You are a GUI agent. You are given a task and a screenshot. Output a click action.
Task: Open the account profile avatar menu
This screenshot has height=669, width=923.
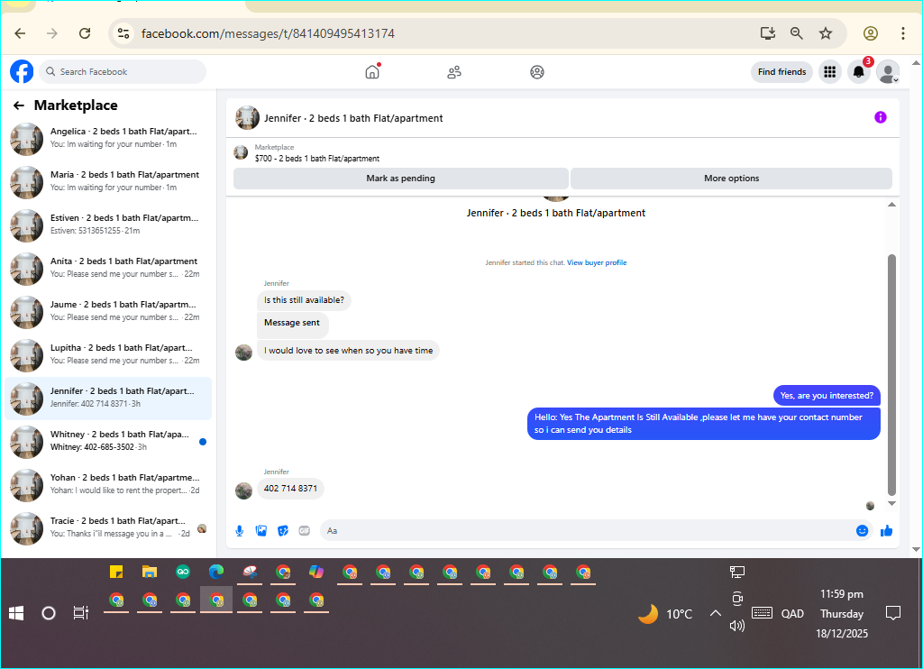pyautogui.click(x=888, y=72)
